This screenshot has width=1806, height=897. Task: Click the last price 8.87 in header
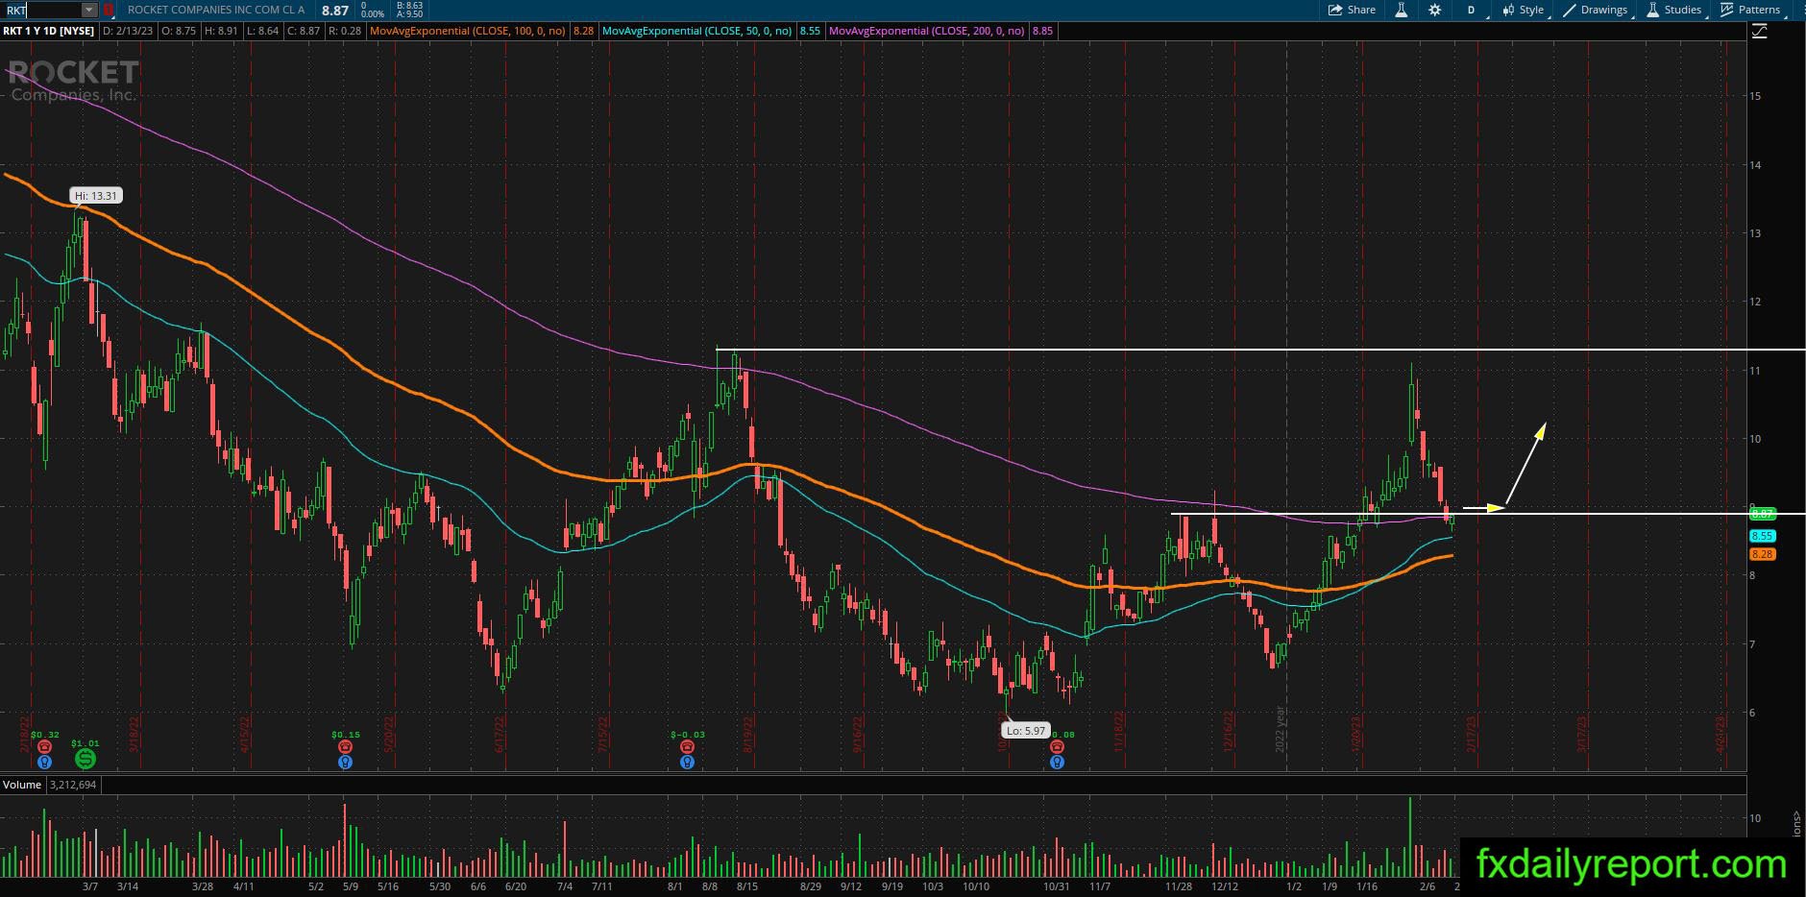[335, 11]
